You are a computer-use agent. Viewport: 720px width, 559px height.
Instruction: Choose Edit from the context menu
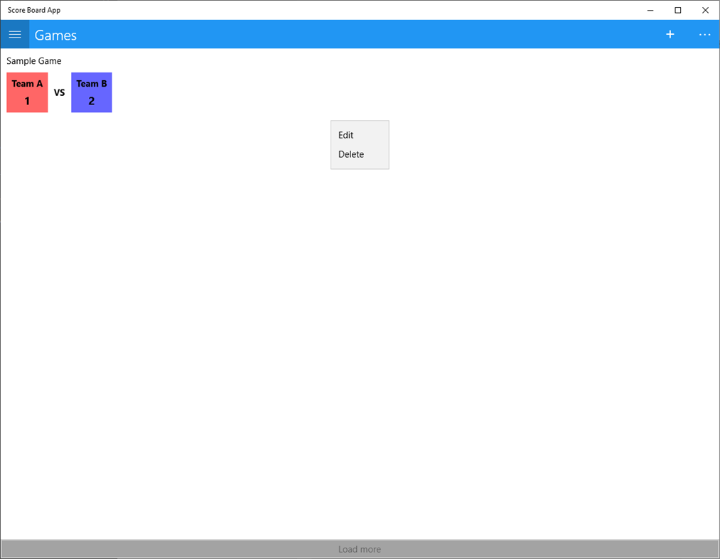[x=345, y=135]
